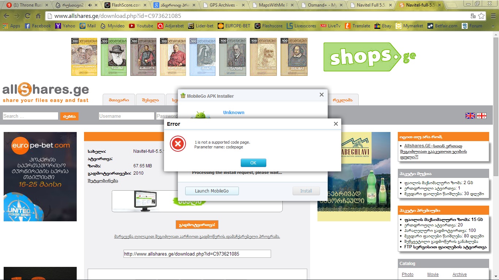Bookmark this page with the star icon
Viewport: 499px width, 280px height.
tap(481, 16)
